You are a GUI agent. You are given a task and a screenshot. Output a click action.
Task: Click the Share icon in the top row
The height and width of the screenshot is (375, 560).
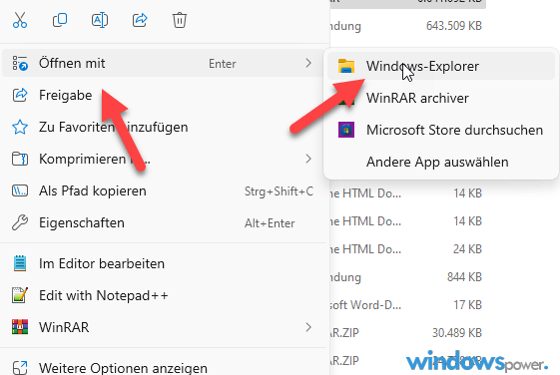click(140, 20)
